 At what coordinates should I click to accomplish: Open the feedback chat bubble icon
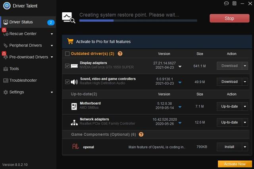pyautogui.click(x=226, y=4)
